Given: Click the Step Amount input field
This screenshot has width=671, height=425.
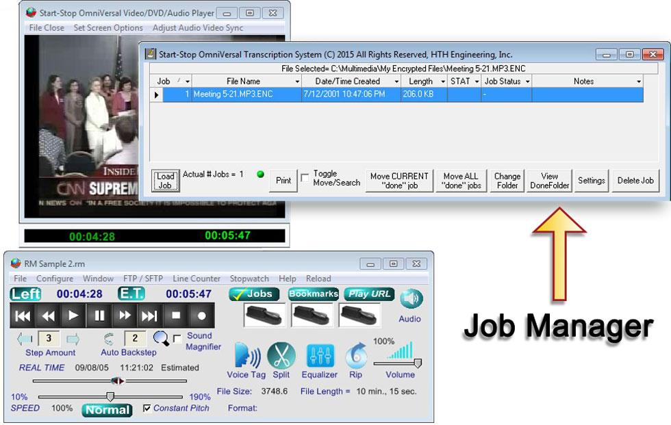Looking at the screenshot, I should (x=49, y=339).
